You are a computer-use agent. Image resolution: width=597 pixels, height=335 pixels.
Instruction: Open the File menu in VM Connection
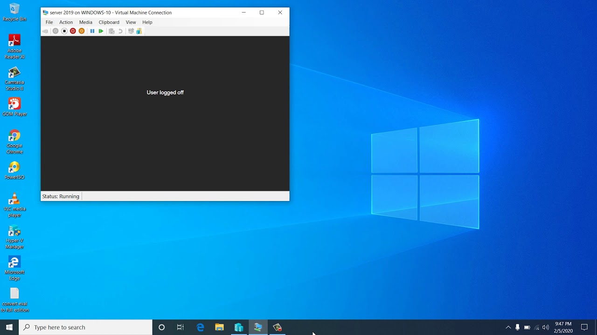tap(49, 22)
